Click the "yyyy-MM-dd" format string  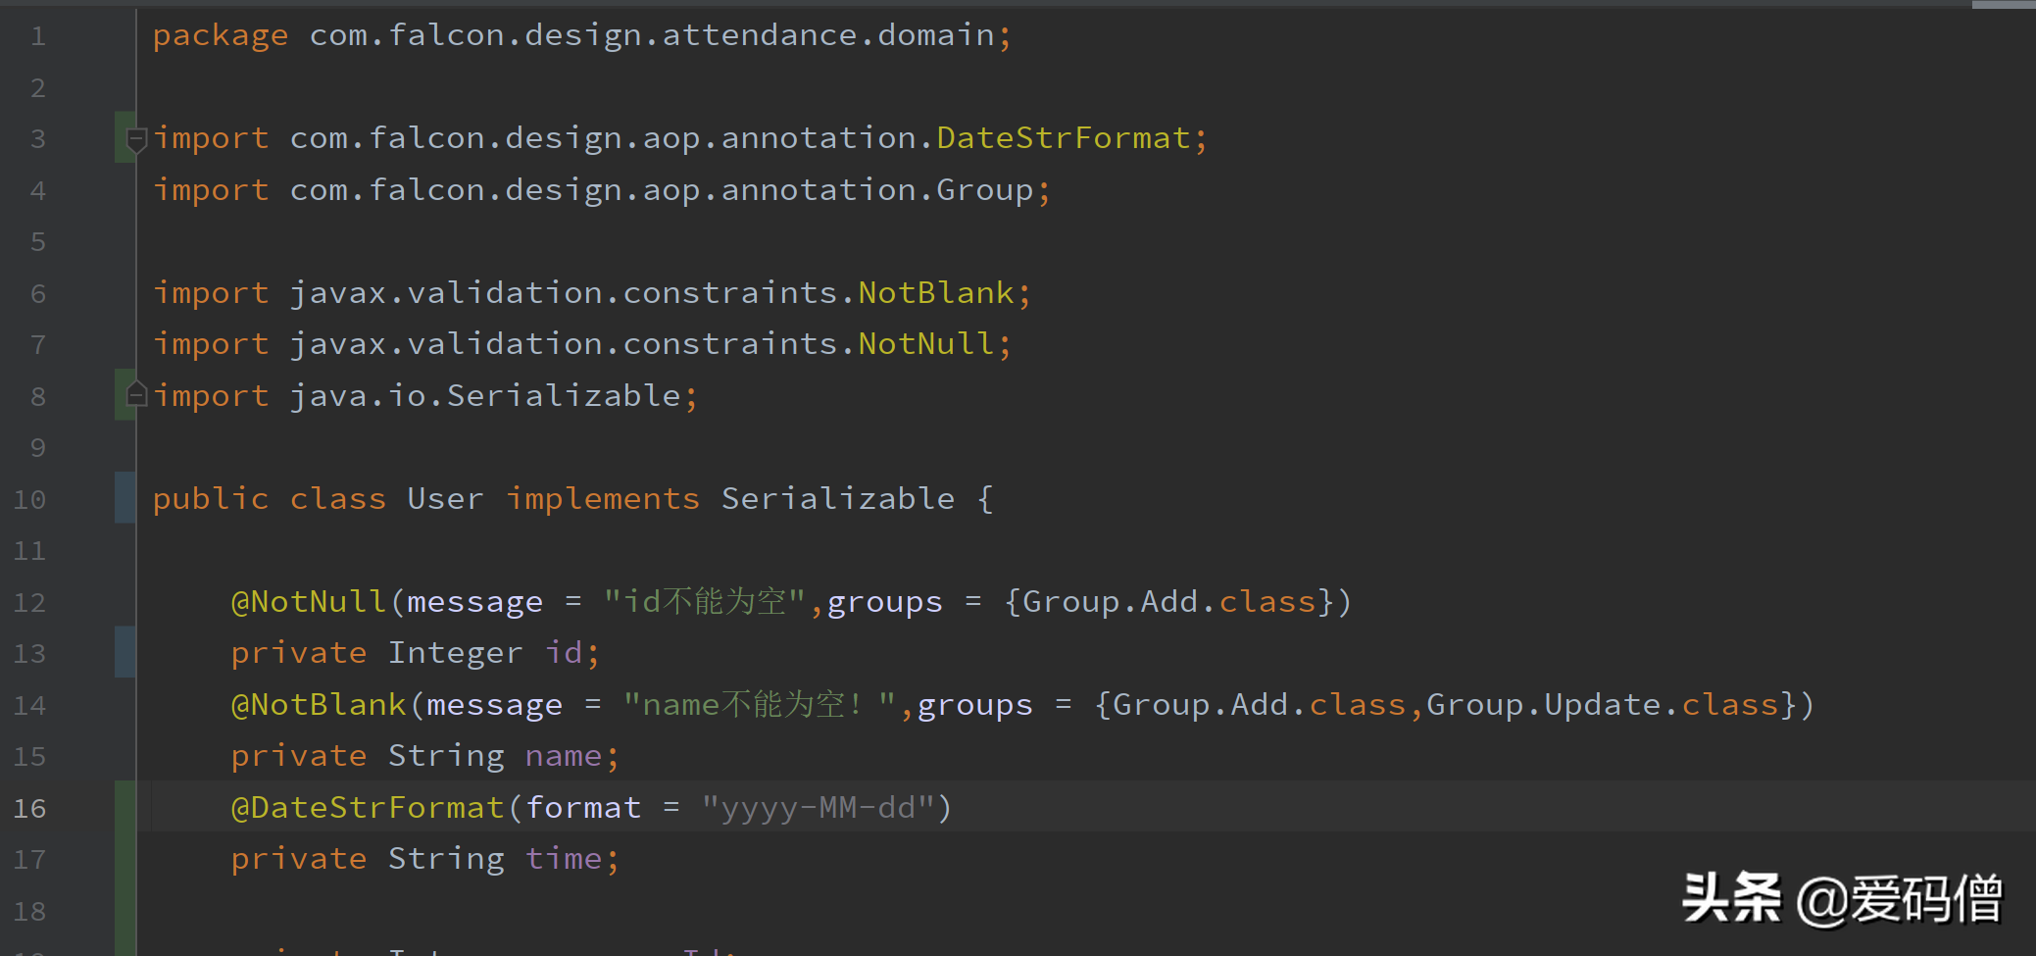point(819,808)
